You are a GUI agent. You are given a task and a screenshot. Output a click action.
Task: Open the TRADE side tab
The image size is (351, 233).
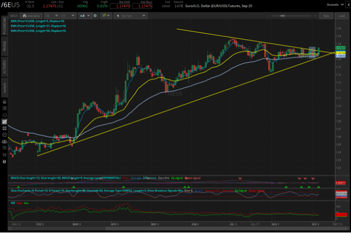(4, 46)
